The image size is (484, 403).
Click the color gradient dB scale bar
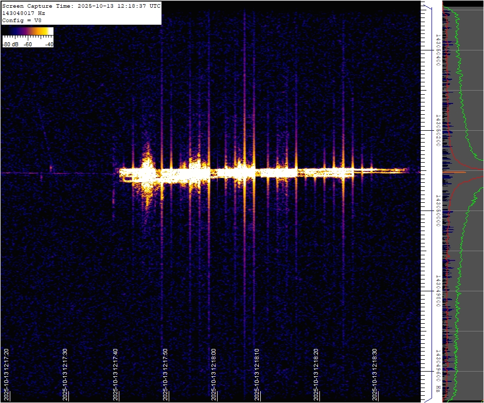click(x=28, y=31)
